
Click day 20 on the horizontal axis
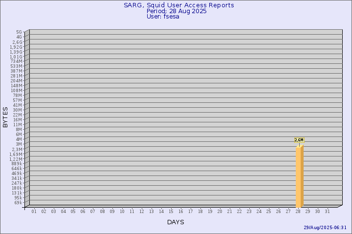(x=220, y=212)
